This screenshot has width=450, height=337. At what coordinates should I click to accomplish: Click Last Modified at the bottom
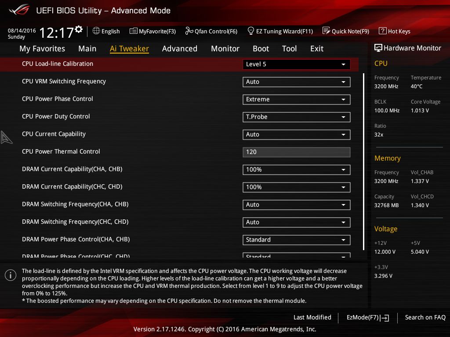tap(312, 318)
